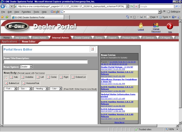Click the Logout link text
This screenshot has height=132, width=182.
[141, 30]
